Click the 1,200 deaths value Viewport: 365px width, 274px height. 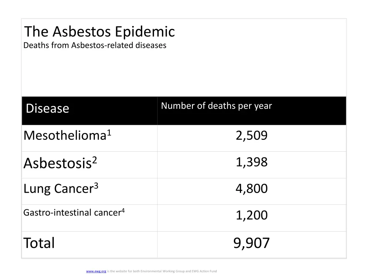pos(251,215)
